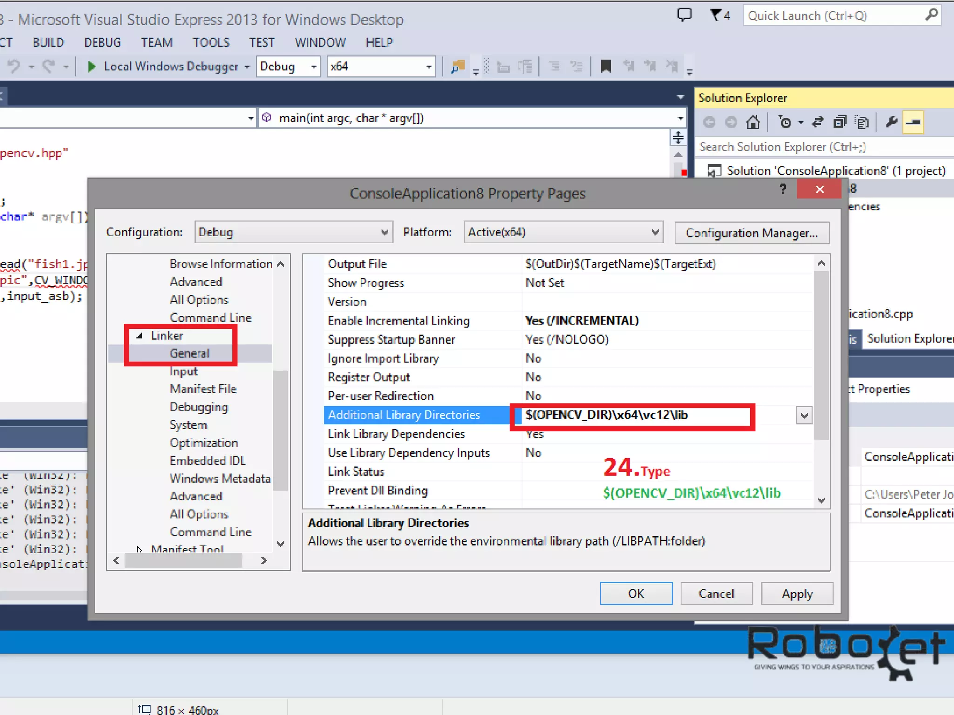This screenshot has width=954, height=715.
Task: Expand the Additional Library Directories value dropdown
Action: pyautogui.click(x=804, y=415)
